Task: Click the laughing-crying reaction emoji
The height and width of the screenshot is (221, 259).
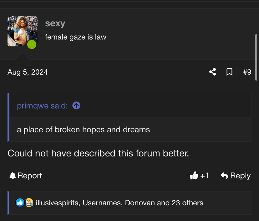Action: [x=29, y=203]
